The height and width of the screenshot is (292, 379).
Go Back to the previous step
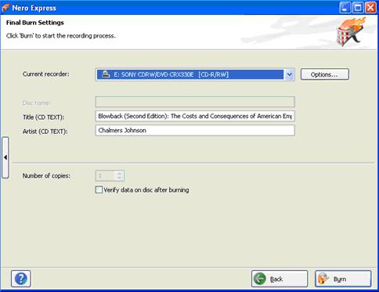coord(280,279)
